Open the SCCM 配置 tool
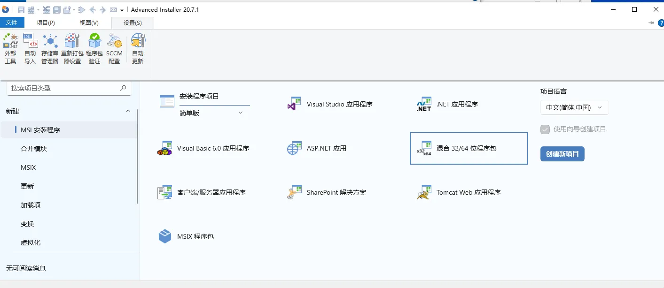 (114, 47)
